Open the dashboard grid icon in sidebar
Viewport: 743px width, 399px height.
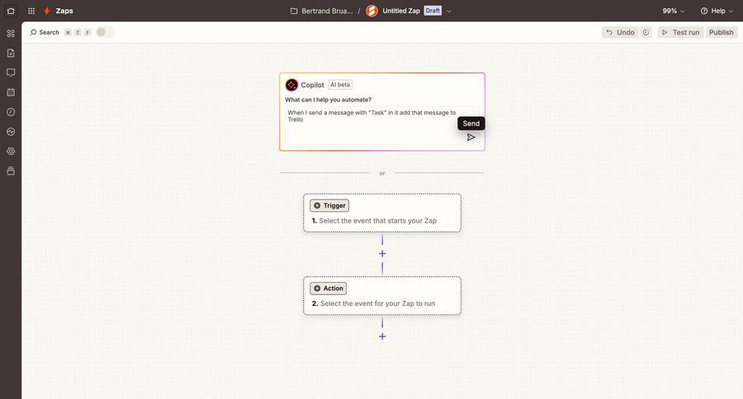(x=11, y=33)
